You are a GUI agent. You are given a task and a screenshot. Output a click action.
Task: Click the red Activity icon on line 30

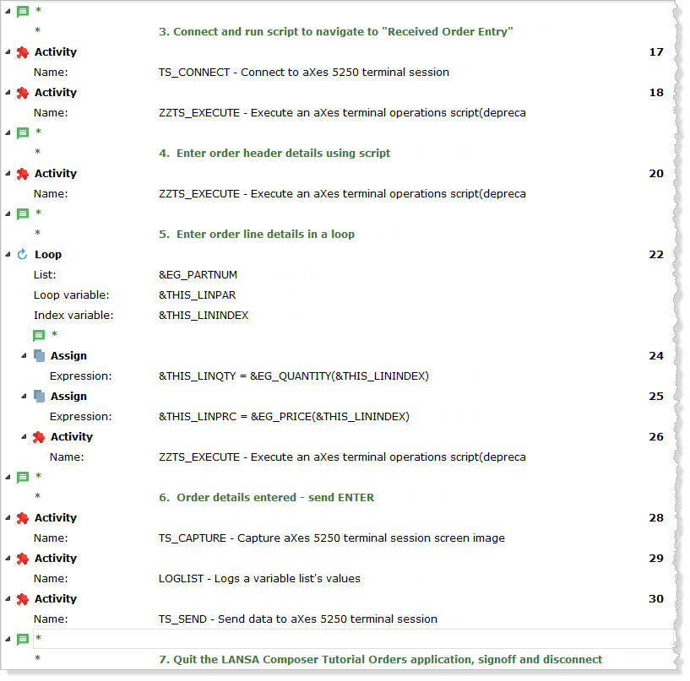coord(23,599)
